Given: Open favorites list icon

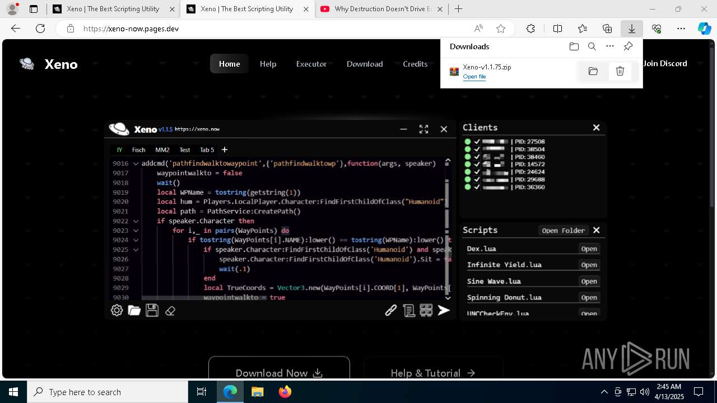Looking at the screenshot, I should click(x=583, y=29).
